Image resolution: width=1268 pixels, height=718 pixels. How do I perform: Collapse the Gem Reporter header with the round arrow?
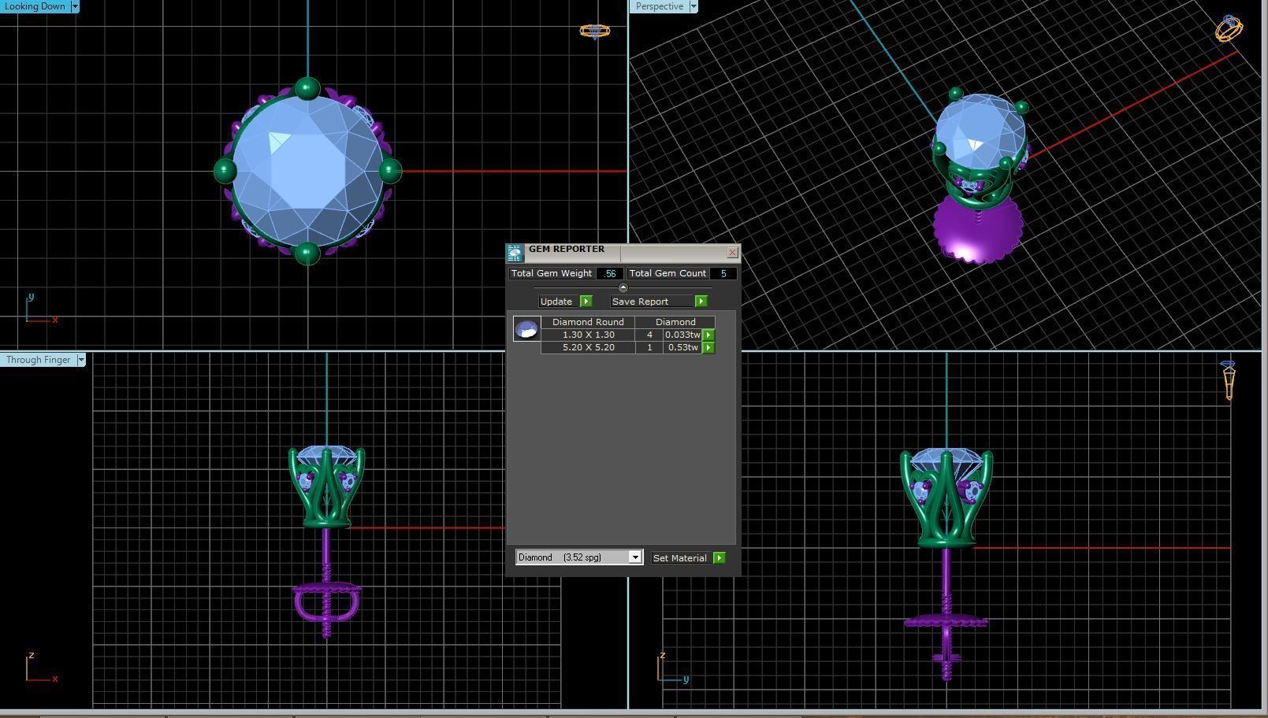[x=623, y=287]
